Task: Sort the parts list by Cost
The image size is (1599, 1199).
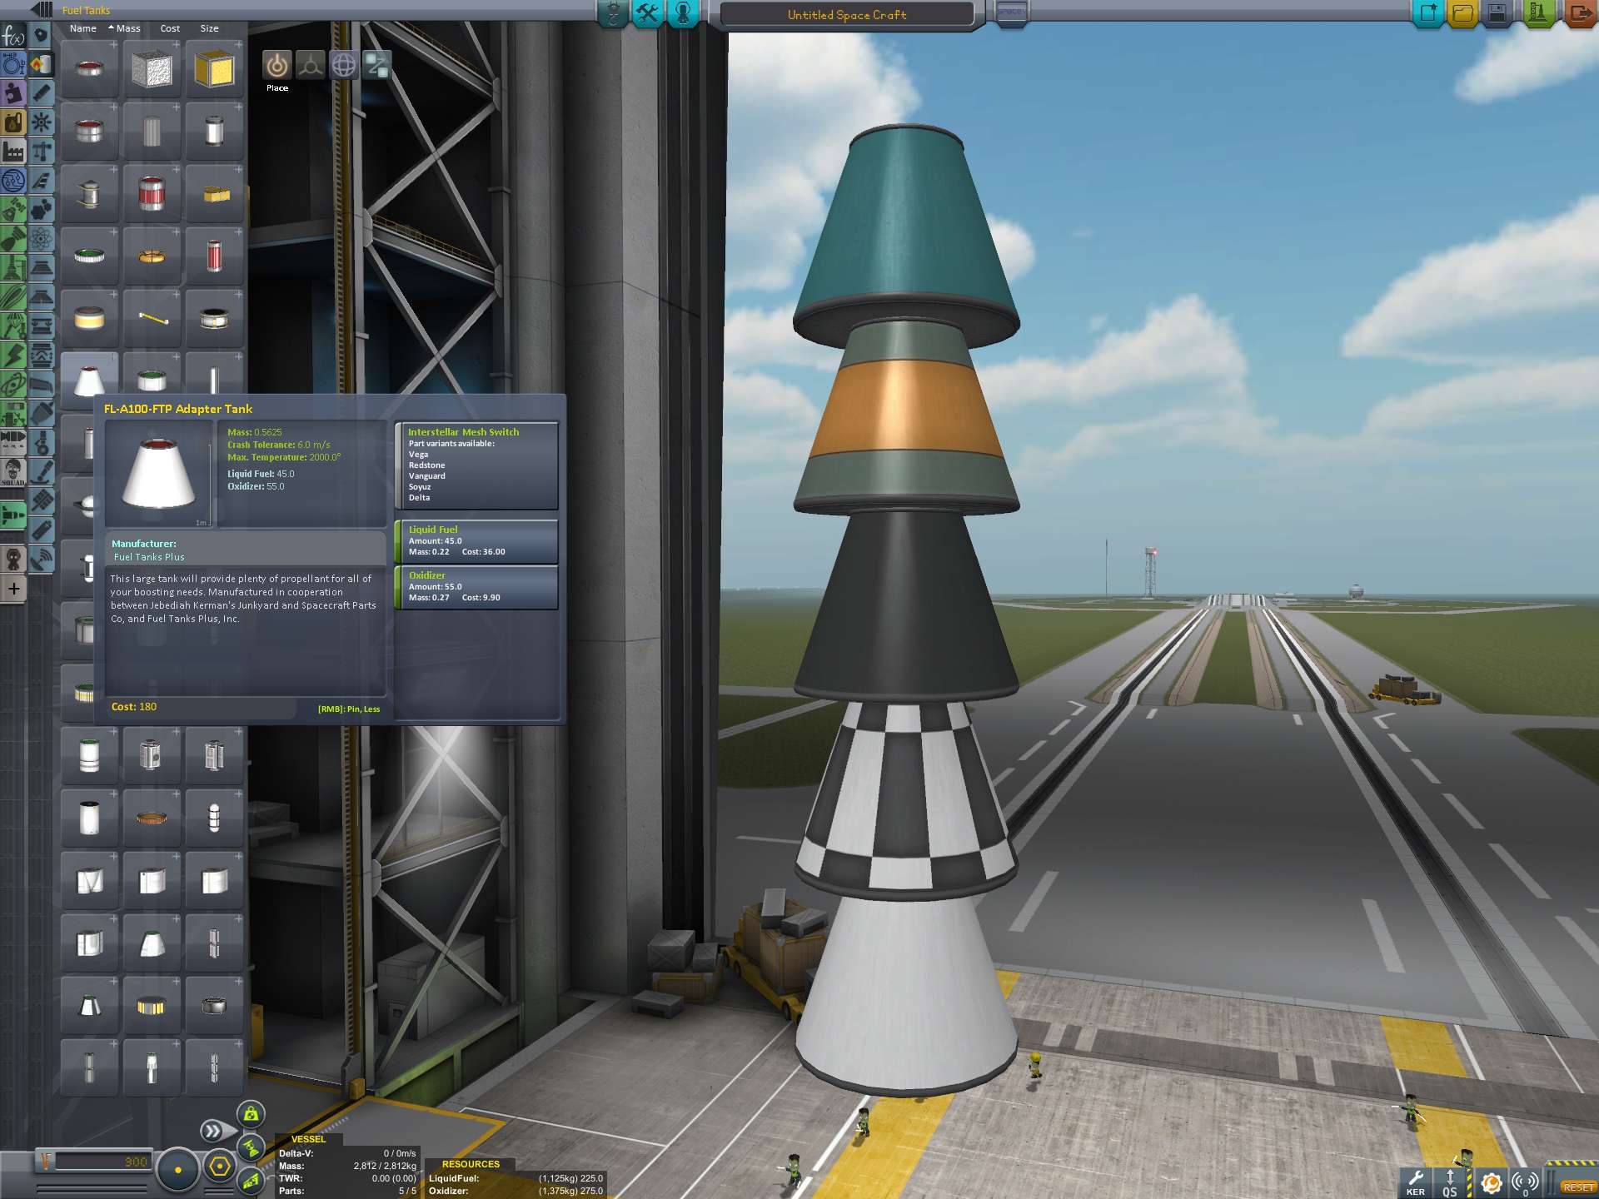Action: (170, 27)
